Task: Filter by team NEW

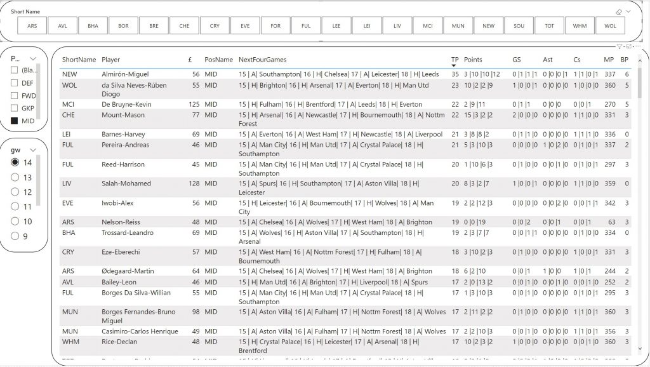Action: click(x=488, y=25)
